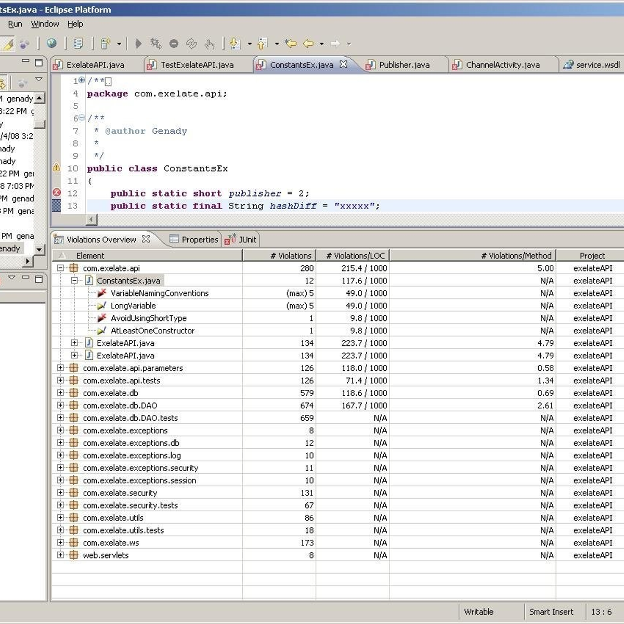This screenshot has height=624, width=624.
Task: Click the error marker on line 12
Action: click(x=57, y=192)
